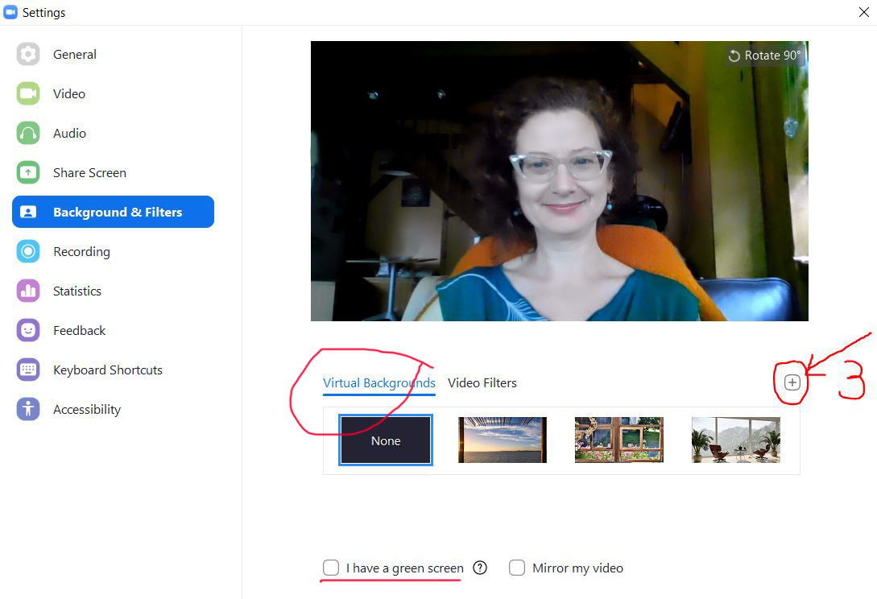This screenshot has height=599, width=877.
Task: Switch to Virtual Backgrounds tab
Action: 379,383
